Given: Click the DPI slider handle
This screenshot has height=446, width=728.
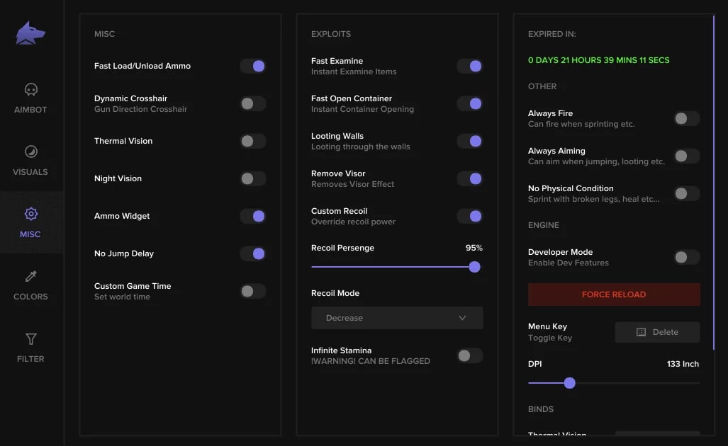Looking at the screenshot, I should [x=569, y=383].
